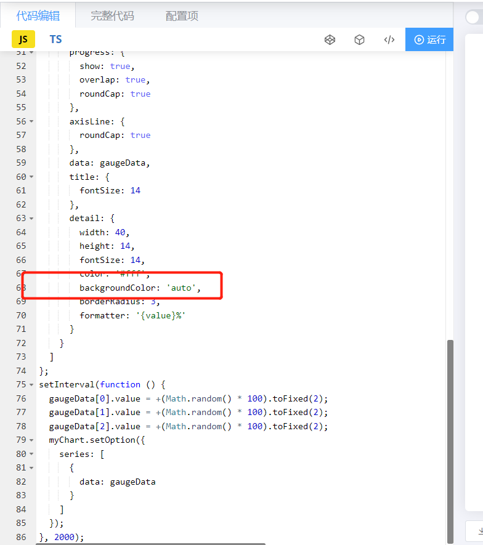
Task: Open the 配置项 tab
Action: 182,15
